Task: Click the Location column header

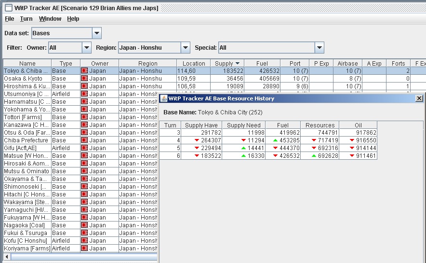Action: (194, 63)
